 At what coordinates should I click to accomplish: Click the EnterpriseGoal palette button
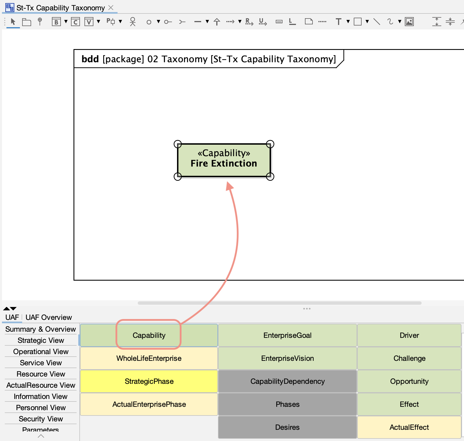(287, 335)
